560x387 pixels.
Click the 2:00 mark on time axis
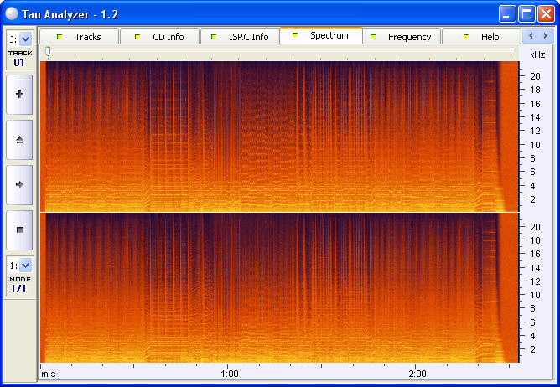pos(417,374)
